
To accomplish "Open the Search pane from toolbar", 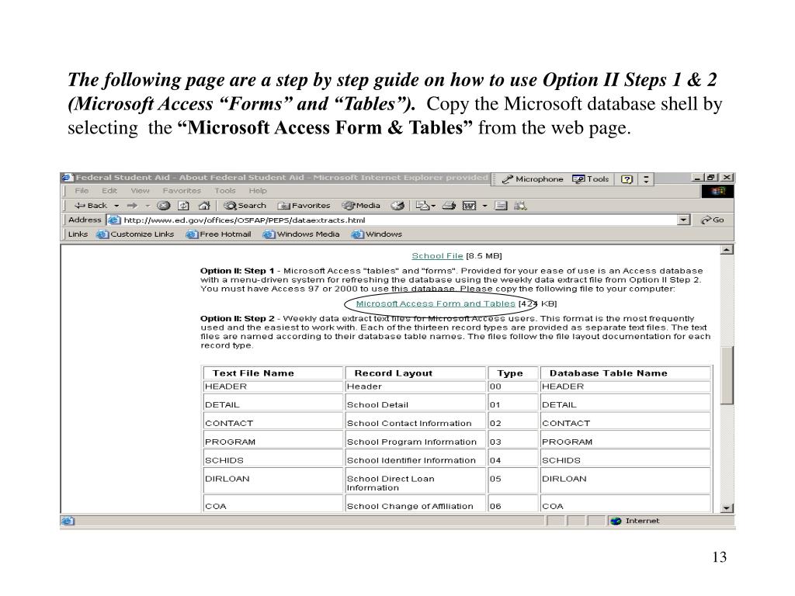I will point(245,206).
